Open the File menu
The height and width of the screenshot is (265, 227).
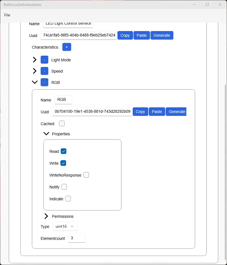7,15
